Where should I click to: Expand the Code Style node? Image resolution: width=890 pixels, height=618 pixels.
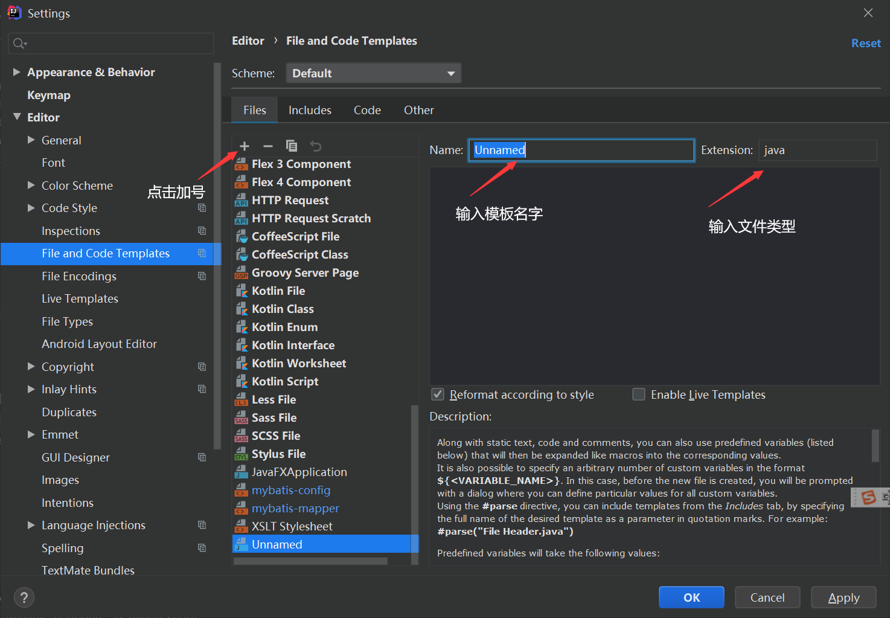(x=31, y=208)
